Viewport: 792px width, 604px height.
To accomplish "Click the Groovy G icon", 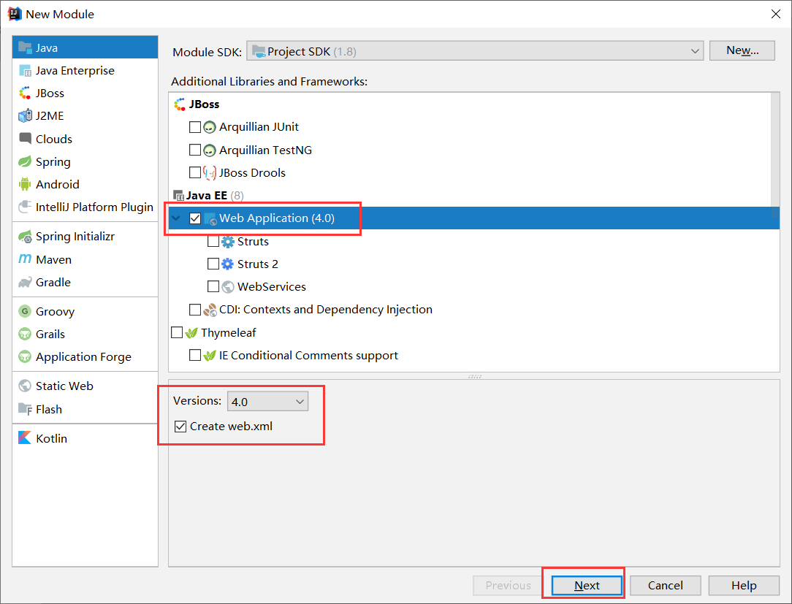I will 25,311.
